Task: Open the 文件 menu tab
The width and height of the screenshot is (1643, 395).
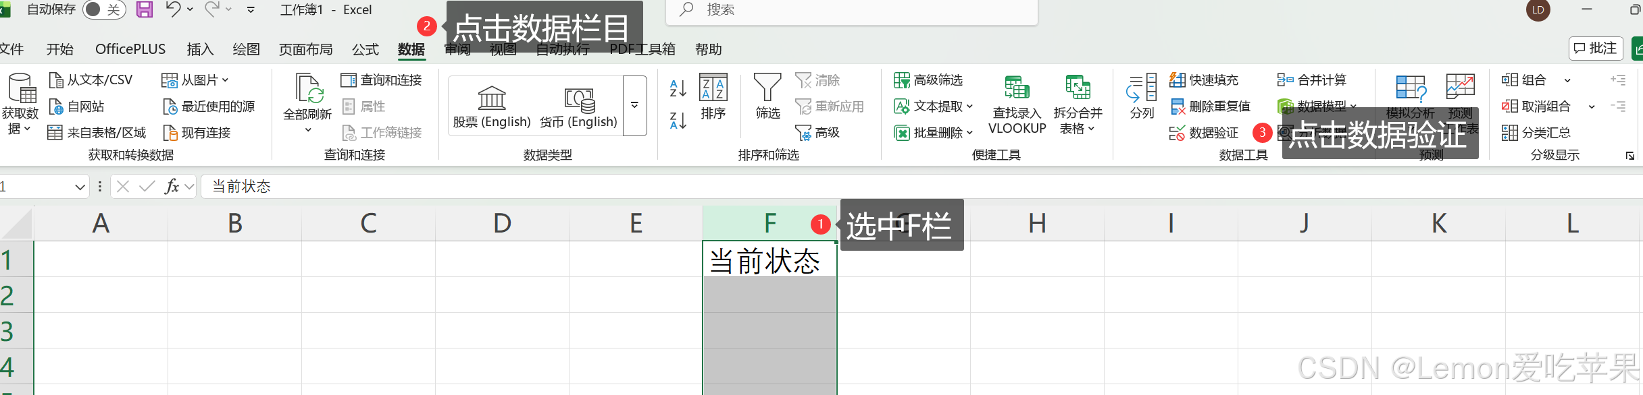Action: point(11,49)
